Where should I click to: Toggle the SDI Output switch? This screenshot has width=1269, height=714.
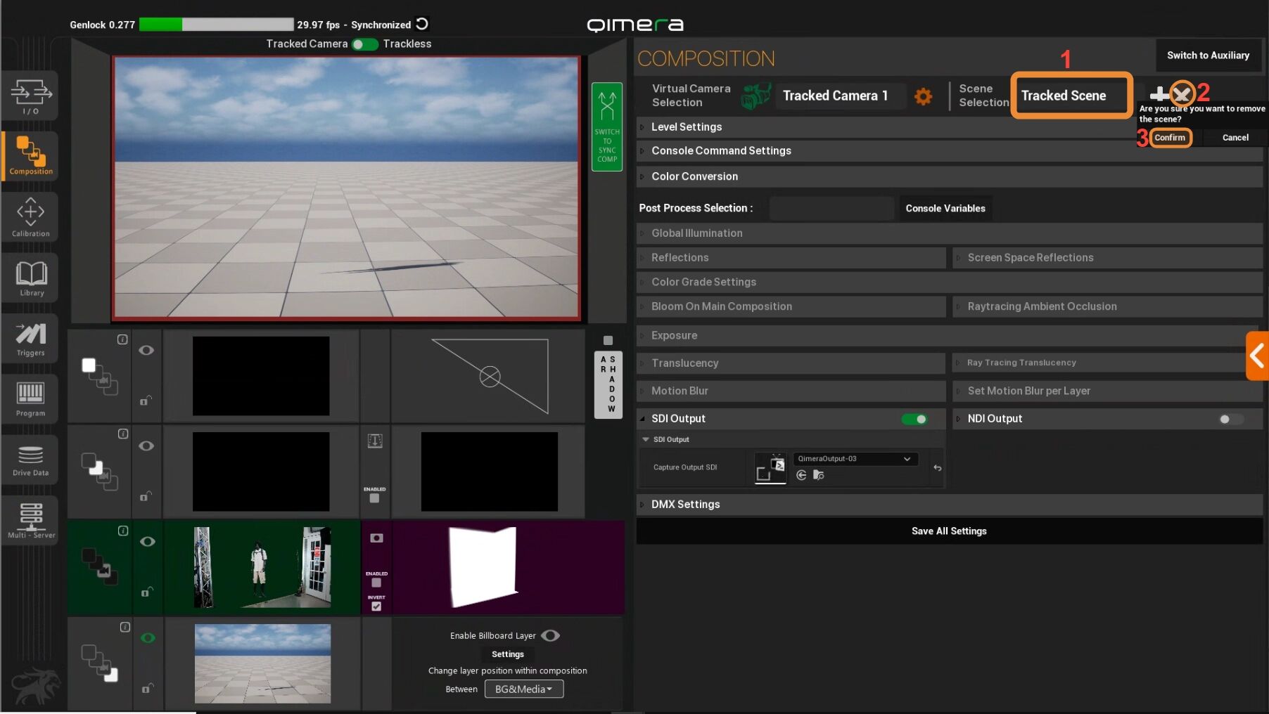[914, 419]
